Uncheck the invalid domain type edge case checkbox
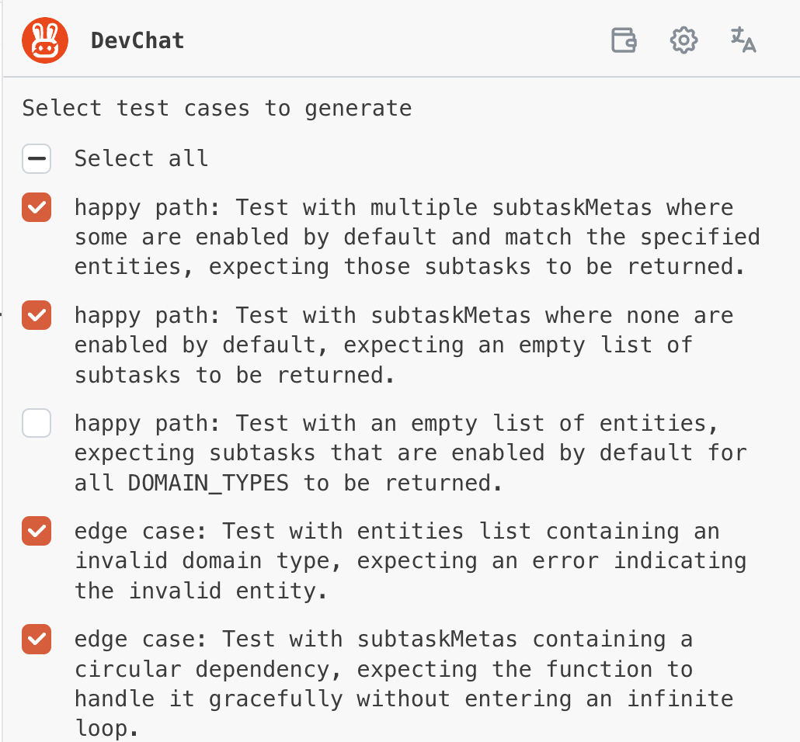This screenshot has width=800, height=742. (x=37, y=531)
